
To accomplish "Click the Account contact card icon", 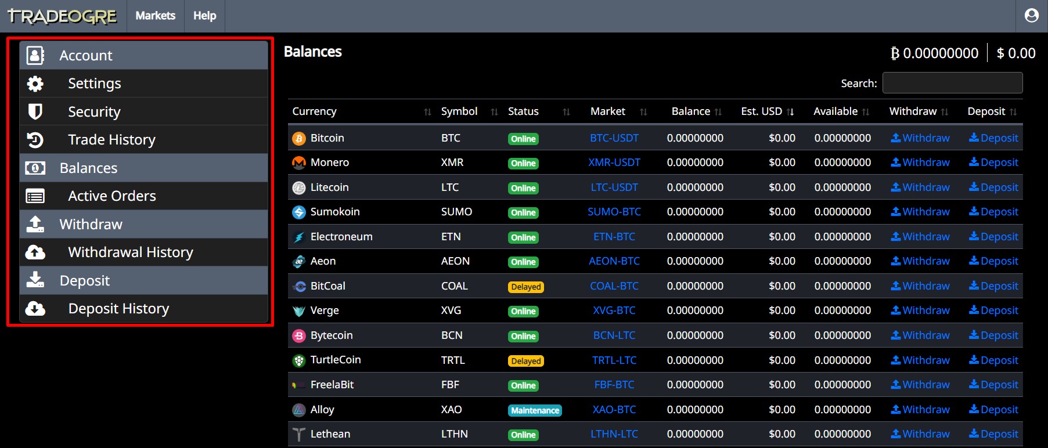I will tap(35, 55).
